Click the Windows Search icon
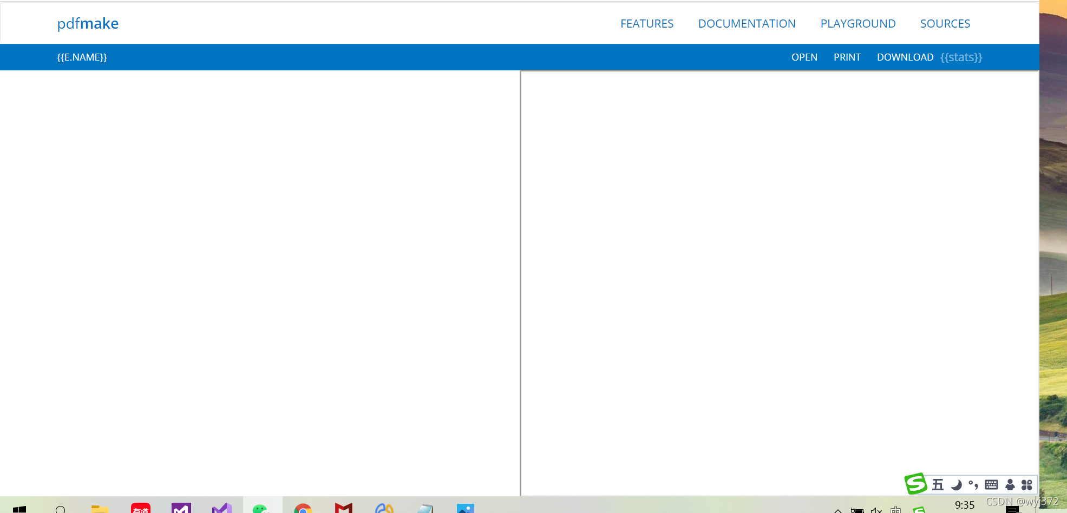The image size is (1067, 513). (62, 509)
